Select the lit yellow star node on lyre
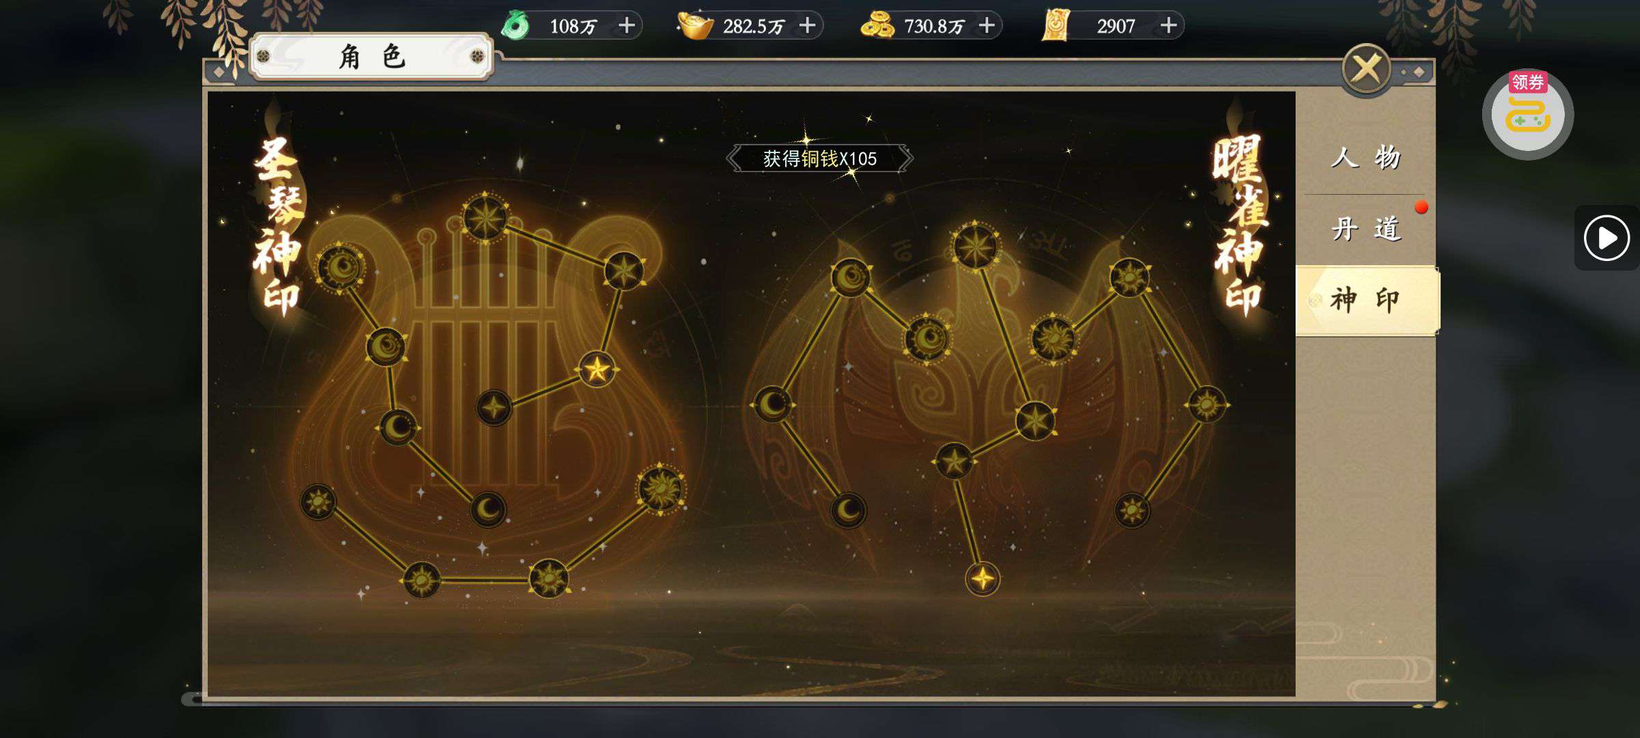 [597, 370]
